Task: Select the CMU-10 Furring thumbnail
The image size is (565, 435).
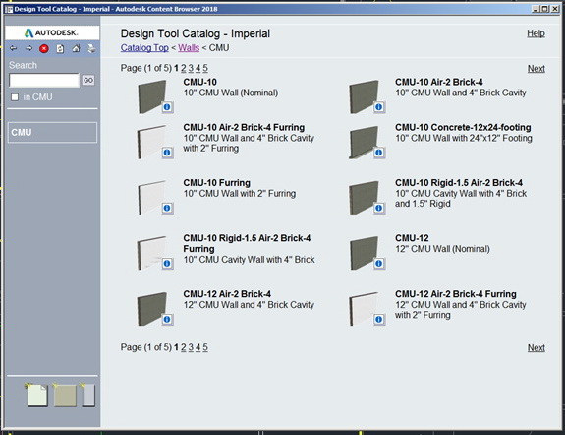Action: point(151,197)
